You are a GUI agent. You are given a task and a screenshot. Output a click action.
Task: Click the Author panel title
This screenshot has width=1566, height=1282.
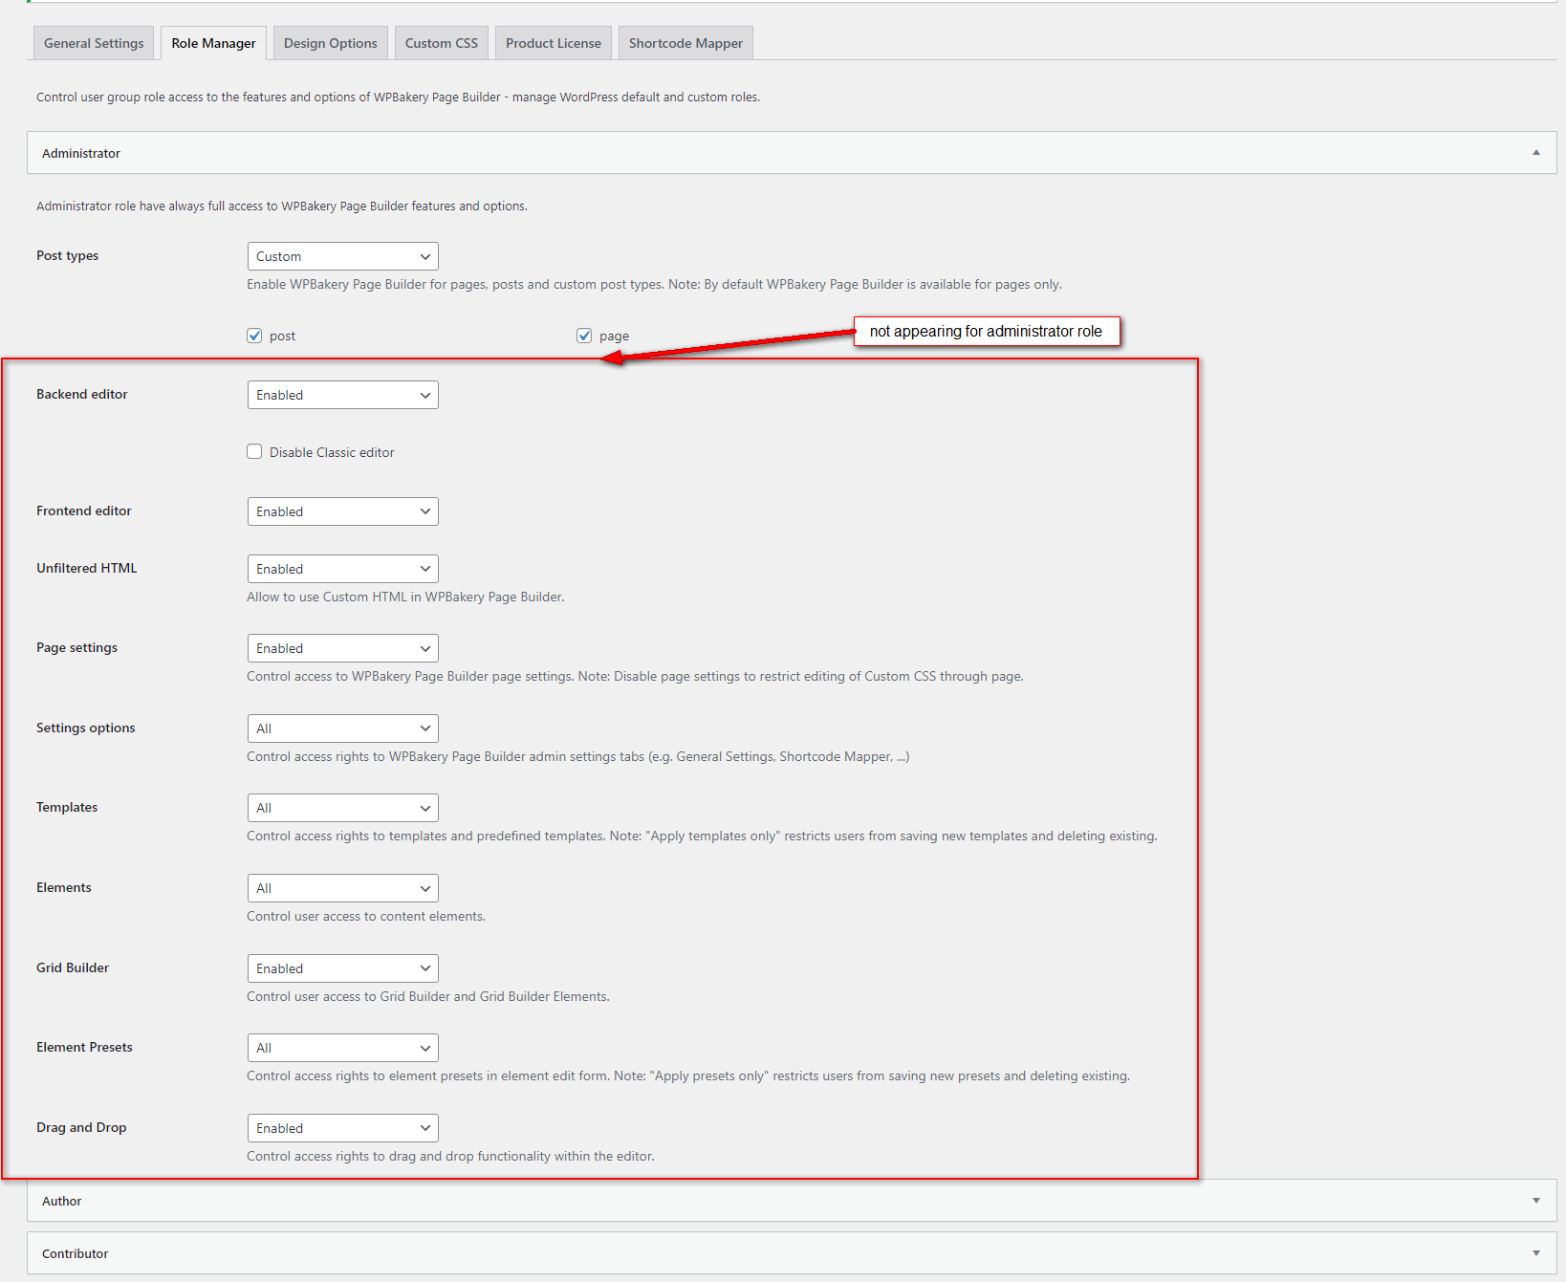[x=62, y=1201]
